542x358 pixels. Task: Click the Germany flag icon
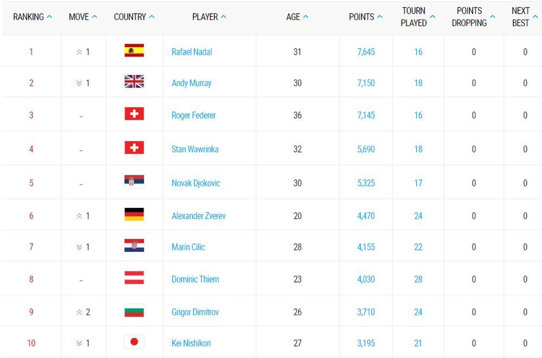point(134,214)
